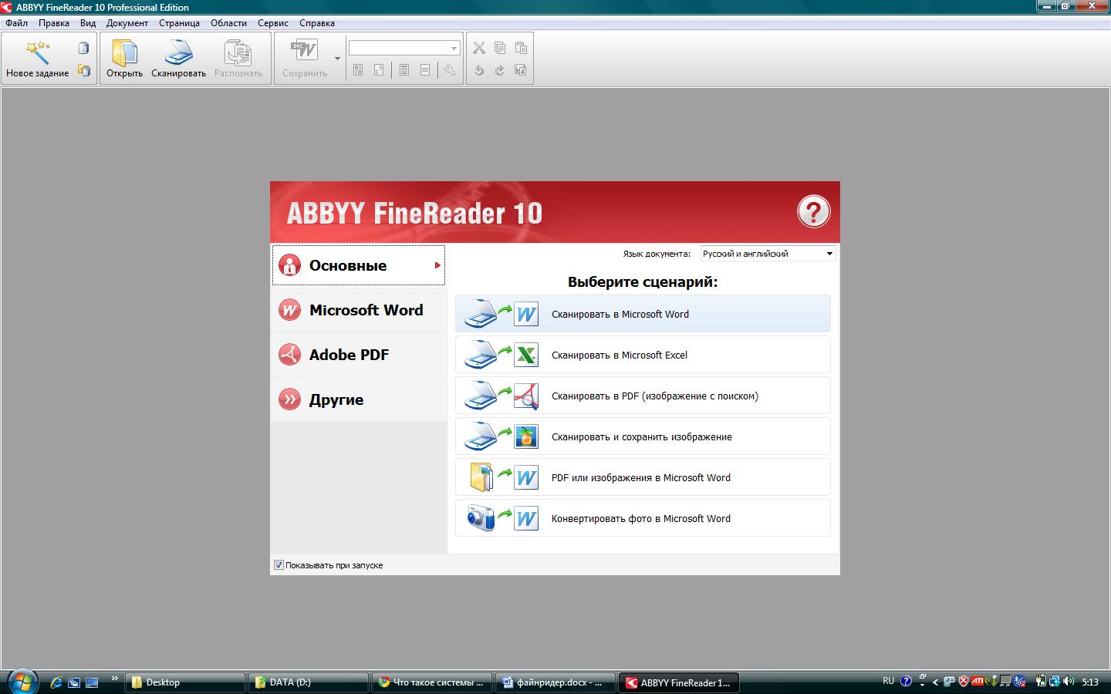Click the volume speaker tray icon

pyautogui.click(x=1069, y=682)
